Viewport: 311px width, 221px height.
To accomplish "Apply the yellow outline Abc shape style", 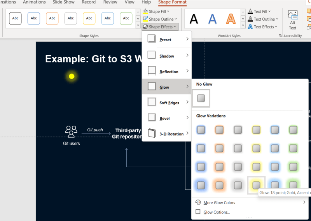I will coord(89,18).
